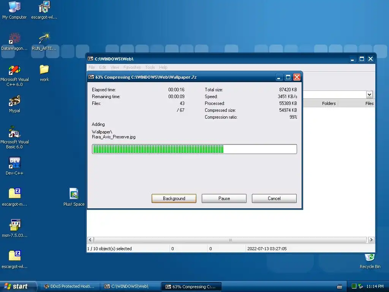Click the left scroll arrow in file list
389x292 pixels.
click(90, 240)
